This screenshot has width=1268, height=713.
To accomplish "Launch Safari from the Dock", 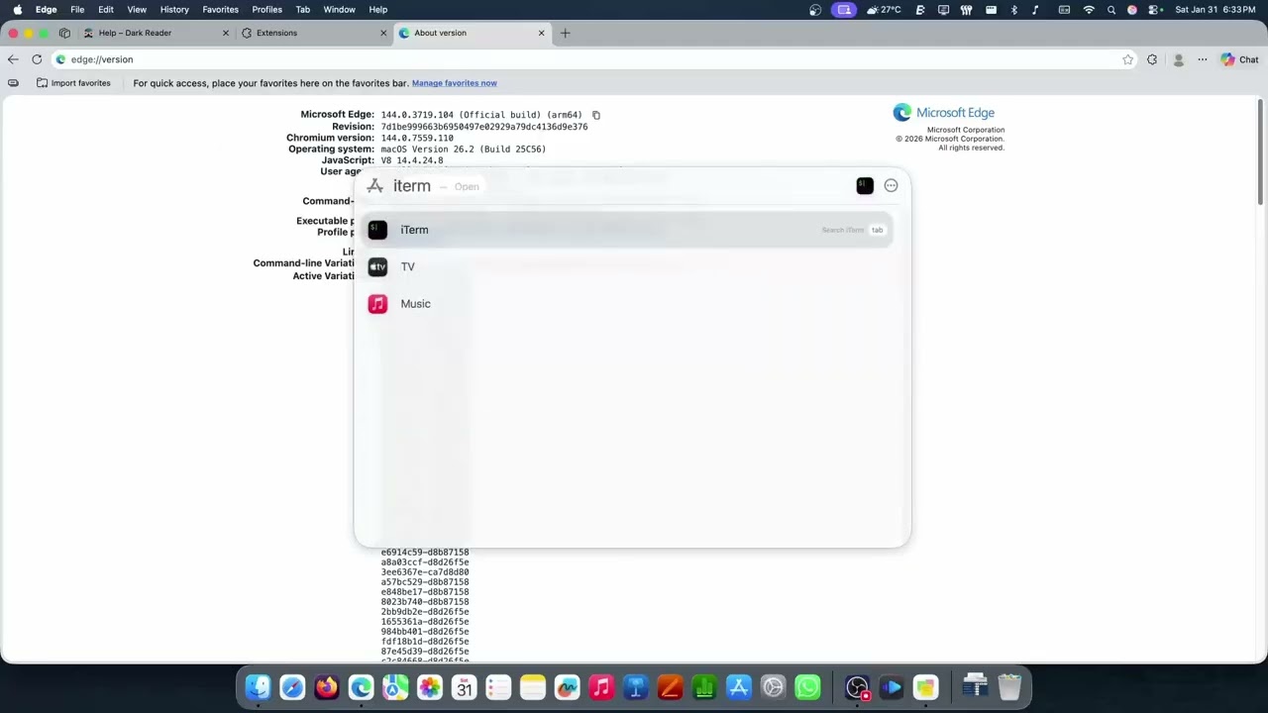I will point(292,686).
